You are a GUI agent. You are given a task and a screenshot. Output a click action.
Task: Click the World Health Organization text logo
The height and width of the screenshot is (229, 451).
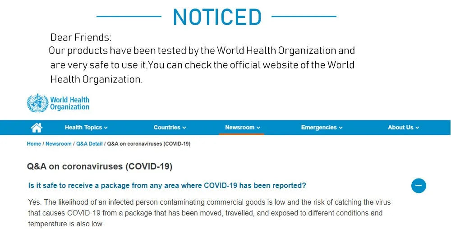pyautogui.click(x=69, y=103)
